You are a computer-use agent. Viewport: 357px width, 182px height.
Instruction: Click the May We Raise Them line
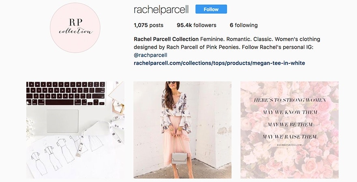coord(290,137)
